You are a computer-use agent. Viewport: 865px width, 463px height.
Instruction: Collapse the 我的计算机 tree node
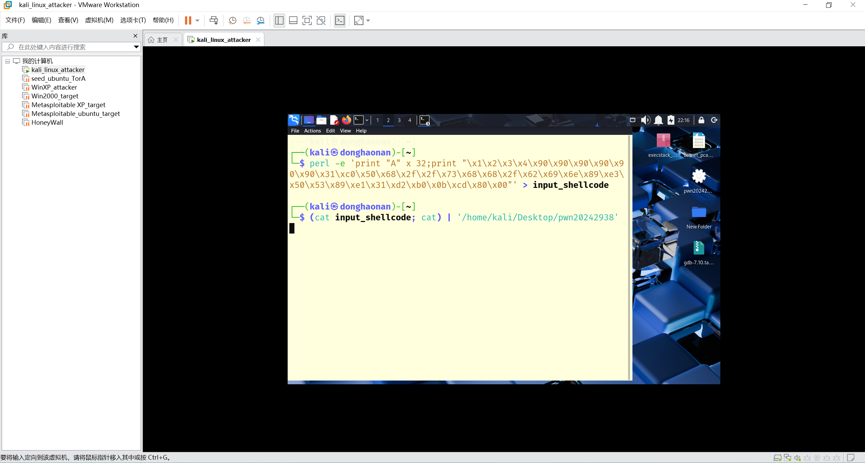[x=7, y=61]
